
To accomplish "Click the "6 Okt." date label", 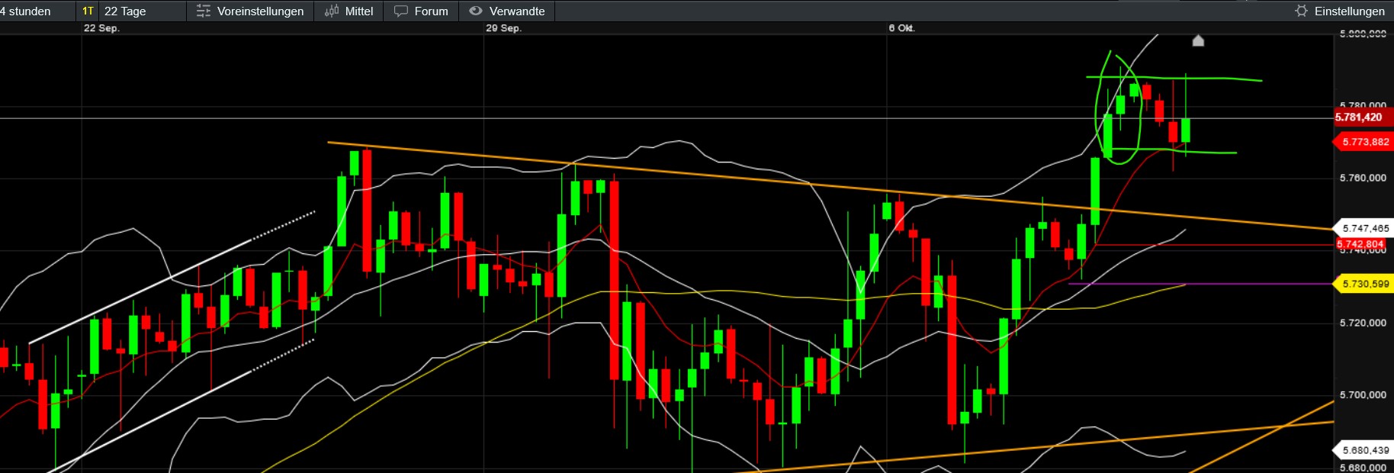I will click(901, 28).
